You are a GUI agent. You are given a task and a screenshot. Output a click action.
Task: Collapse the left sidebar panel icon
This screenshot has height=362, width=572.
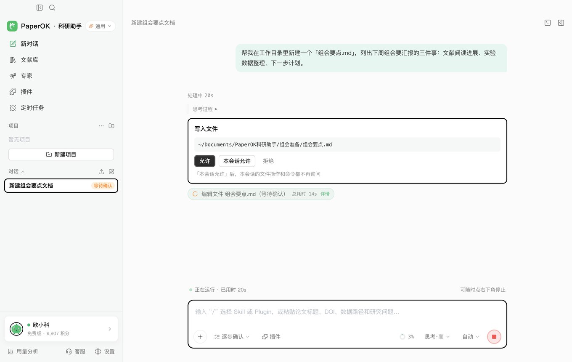click(x=40, y=8)
